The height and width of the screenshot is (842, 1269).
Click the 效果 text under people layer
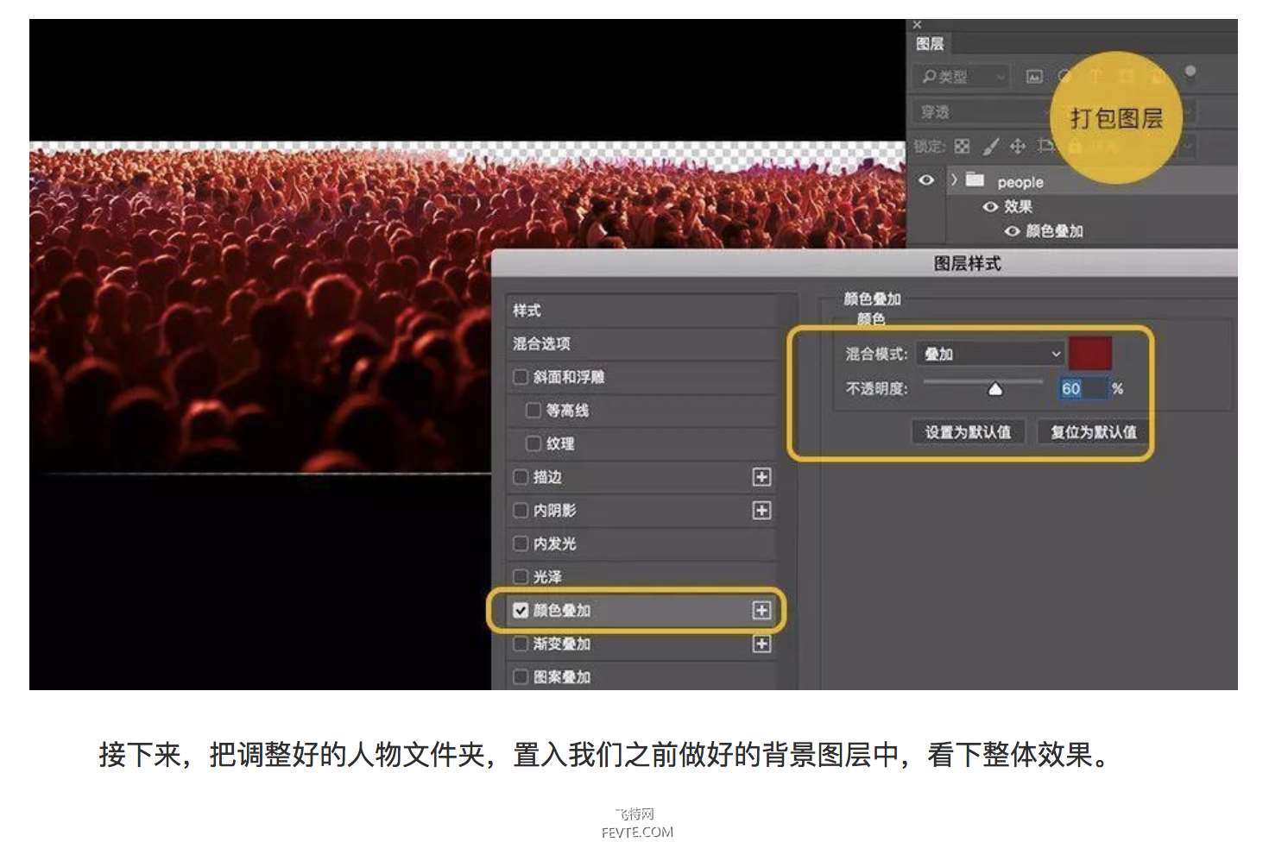(x=1018, y=207)
